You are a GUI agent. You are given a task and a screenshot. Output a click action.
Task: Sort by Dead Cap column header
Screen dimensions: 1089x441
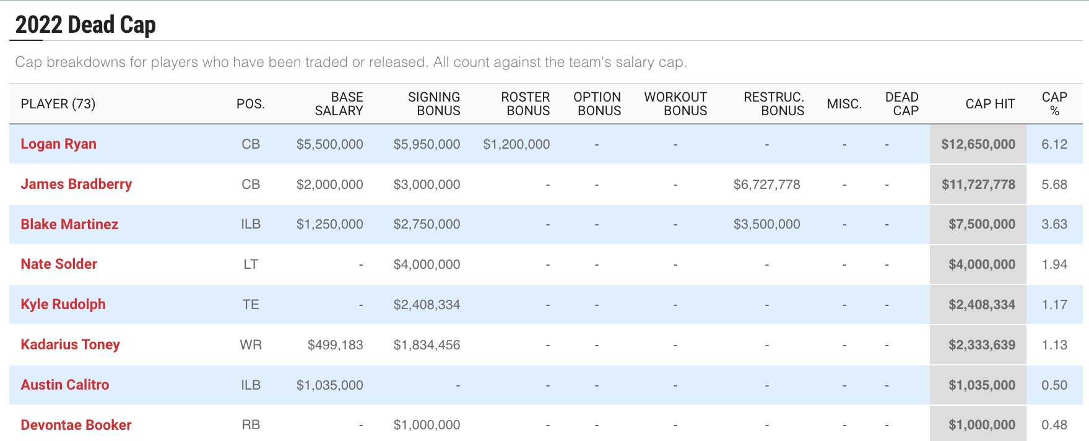pyautogui.click(x=902, y=104)
